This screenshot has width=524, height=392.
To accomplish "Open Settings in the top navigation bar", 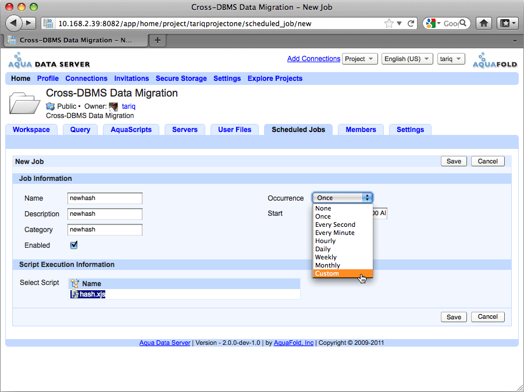I will point(227,79).
